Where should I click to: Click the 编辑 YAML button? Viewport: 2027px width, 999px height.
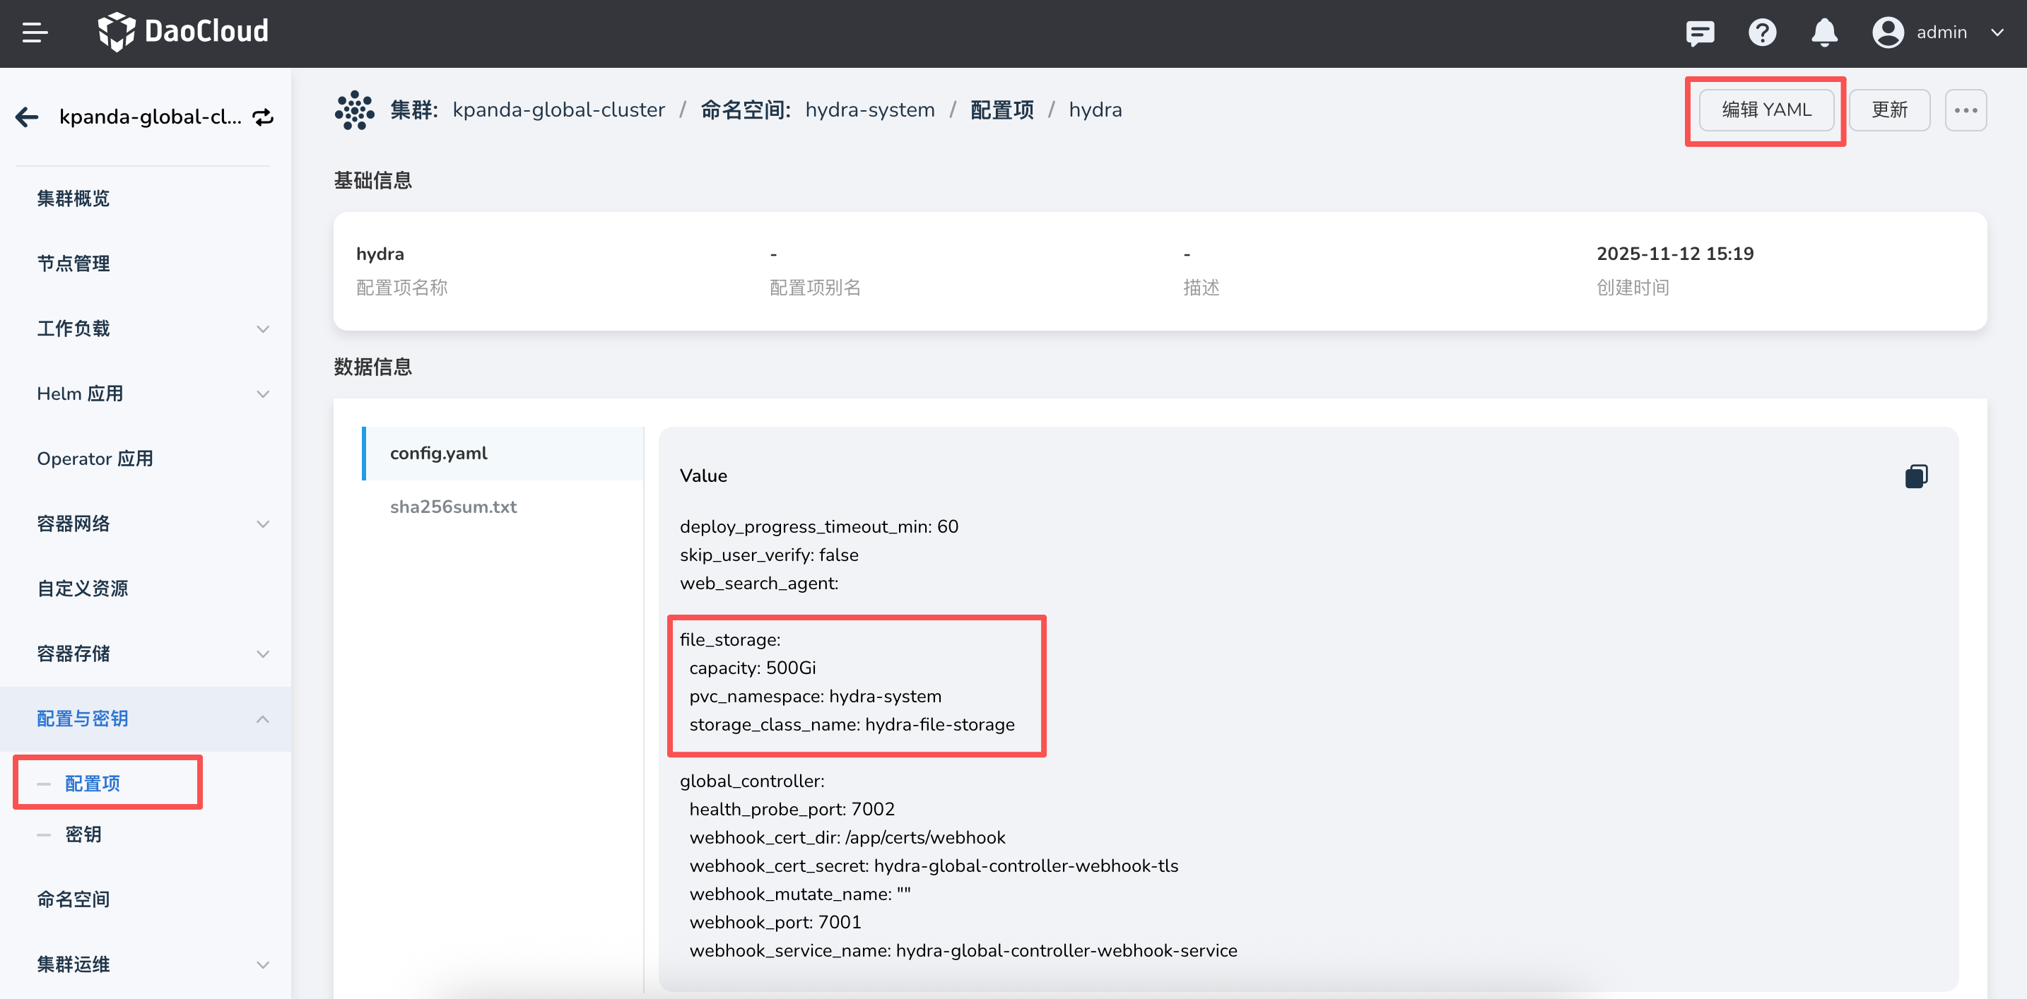tap(1765, 110)
